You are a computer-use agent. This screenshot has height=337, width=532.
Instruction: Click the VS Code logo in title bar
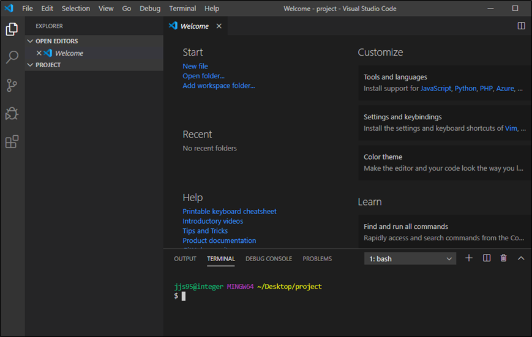click(x=9, y=8)
